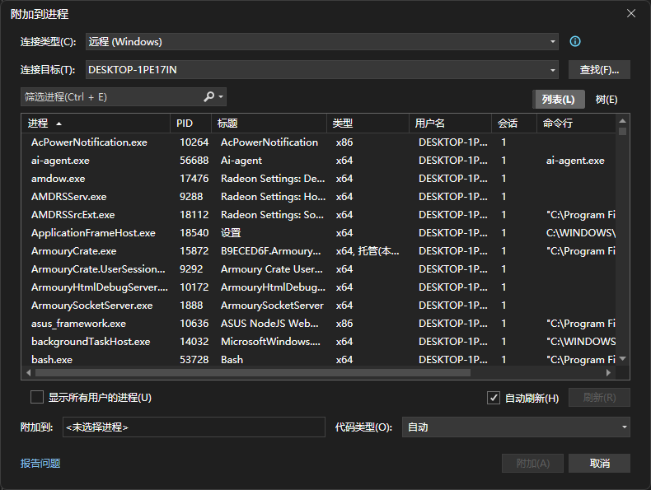The image size is (651, 490).
Task: Toggle the 自动刷新 checkbox
Action: coord(494,398)
